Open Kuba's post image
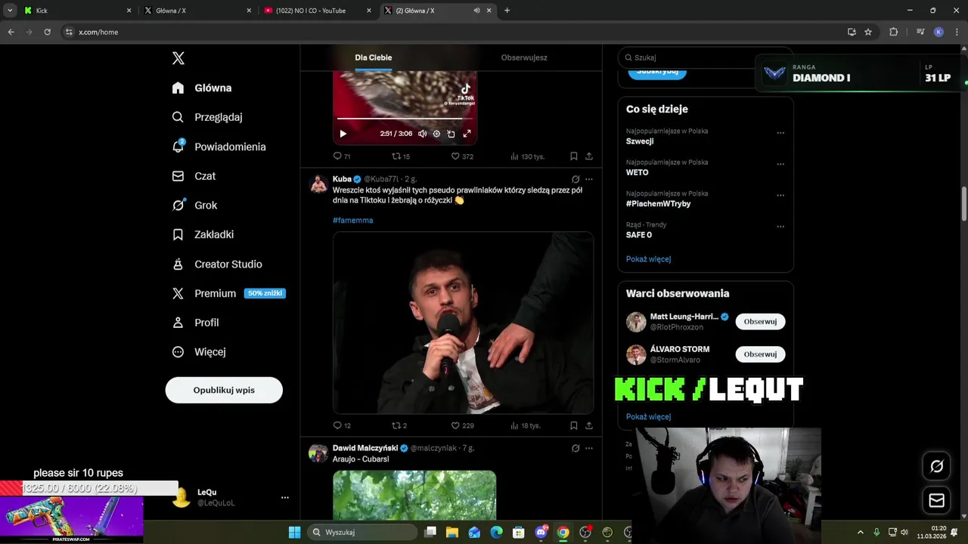This screenshot has height=544, width=968. click(463, 323)
